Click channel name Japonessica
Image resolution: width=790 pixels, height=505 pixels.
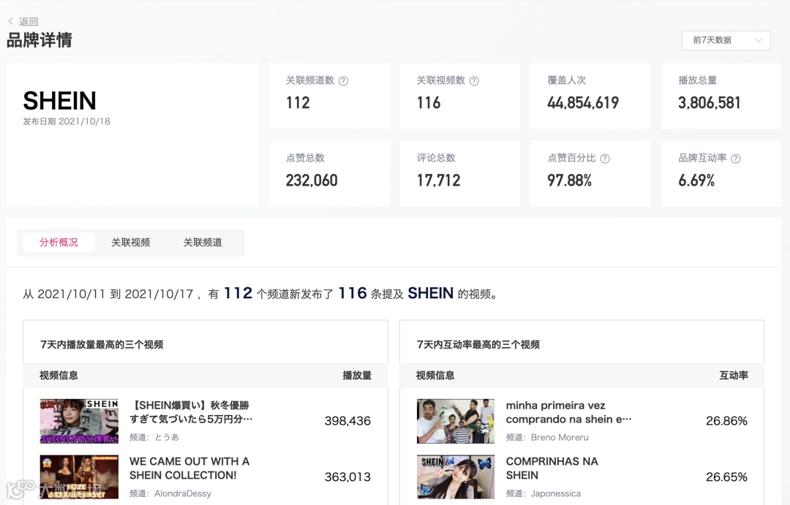click(555, 493)
